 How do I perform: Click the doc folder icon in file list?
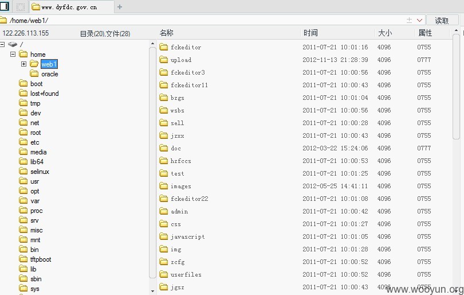click(x=164, y=148)
